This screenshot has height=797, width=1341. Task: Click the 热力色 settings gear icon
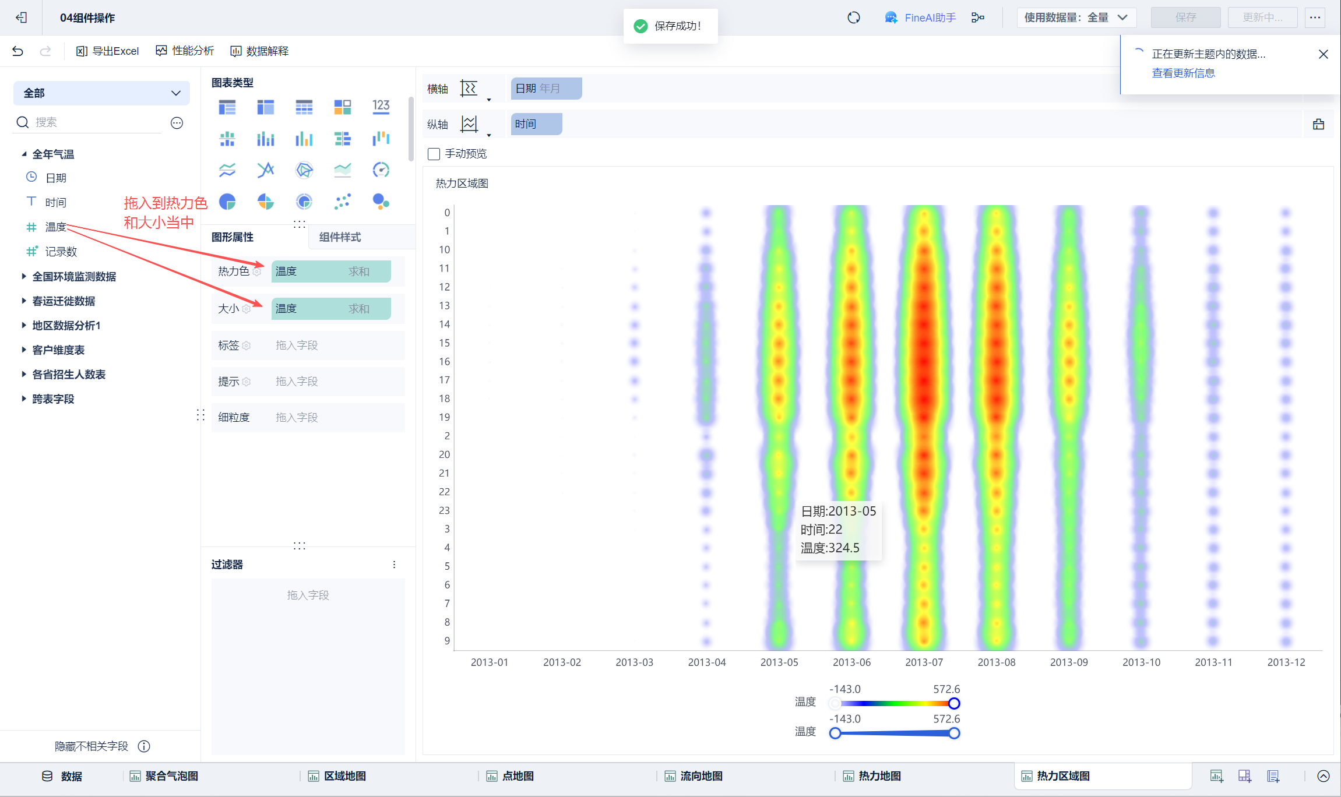pyautogui.click(x=256, y=272)
